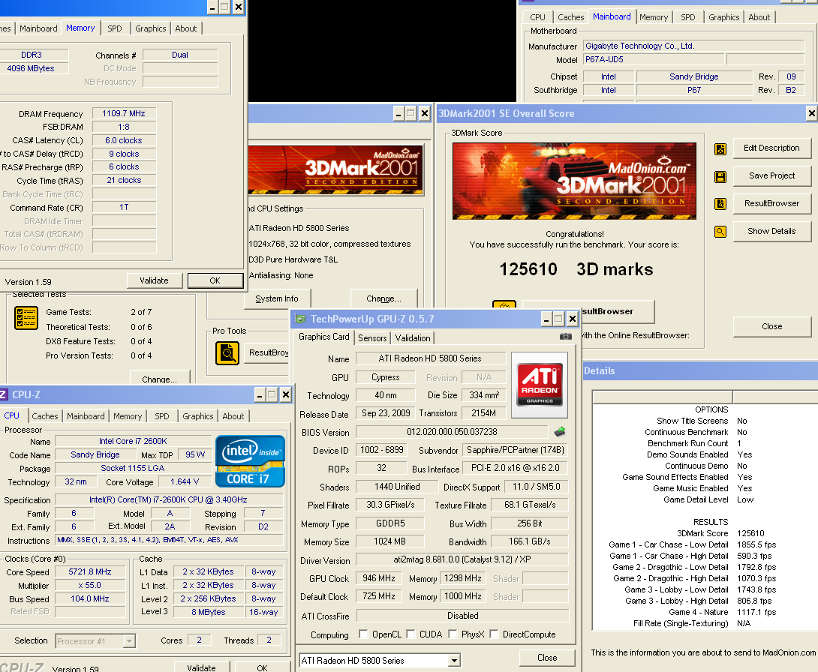Open Caches tab in top-right CPU-Z Mainboard window
Image resolution: width=818 pixels, height=672 pixels.
point(570,17)
